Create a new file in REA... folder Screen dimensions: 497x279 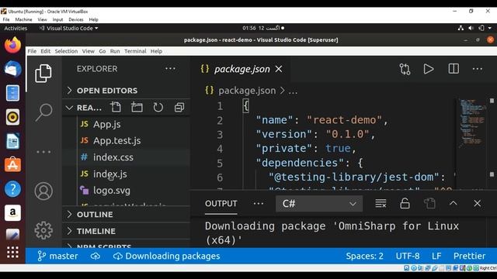point(116,107)
